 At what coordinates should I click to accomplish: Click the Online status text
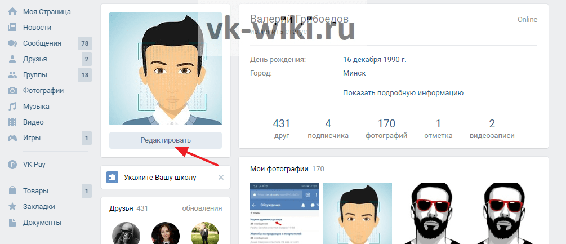point(527,20)
